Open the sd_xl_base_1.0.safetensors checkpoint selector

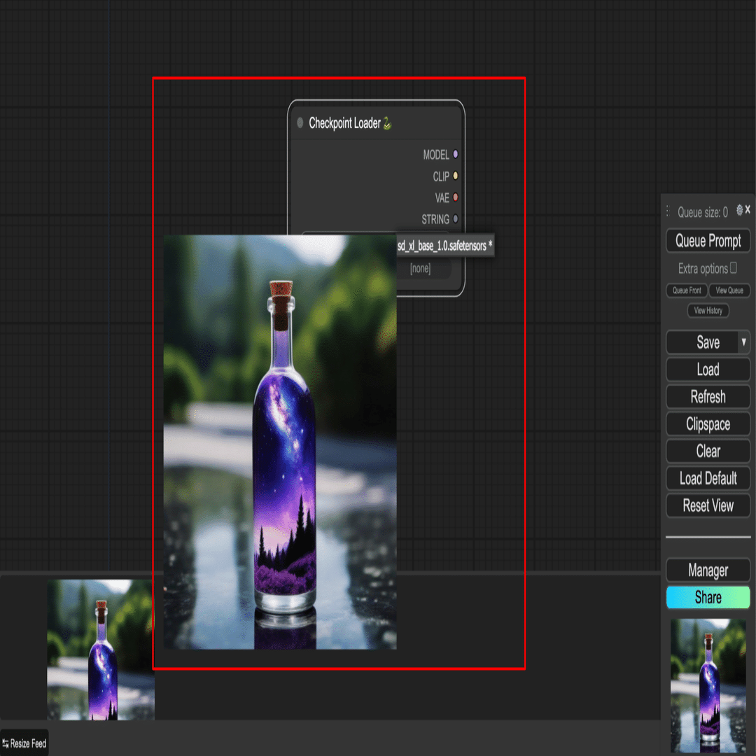444,246
